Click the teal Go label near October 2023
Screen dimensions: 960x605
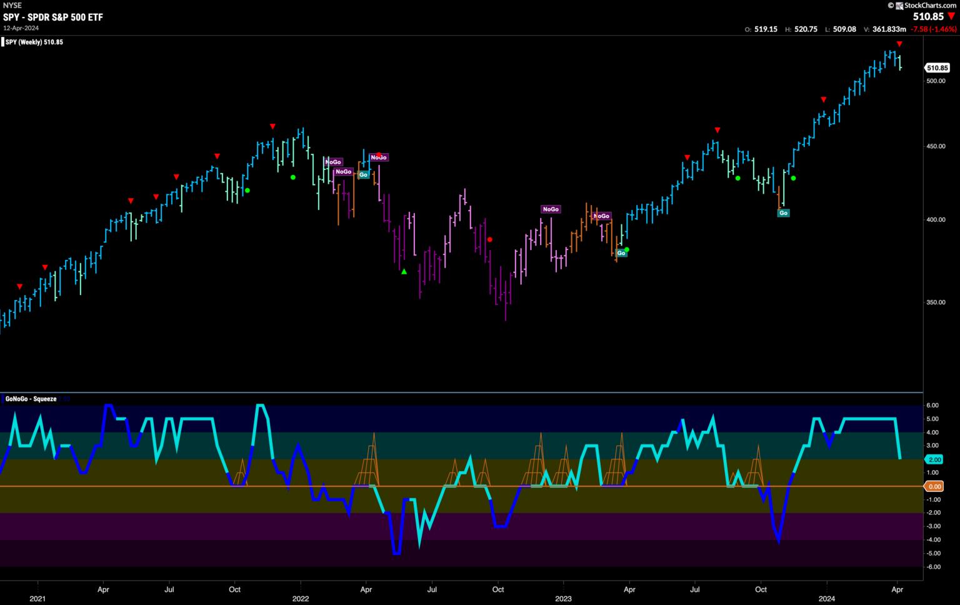[x=783, y=213]
